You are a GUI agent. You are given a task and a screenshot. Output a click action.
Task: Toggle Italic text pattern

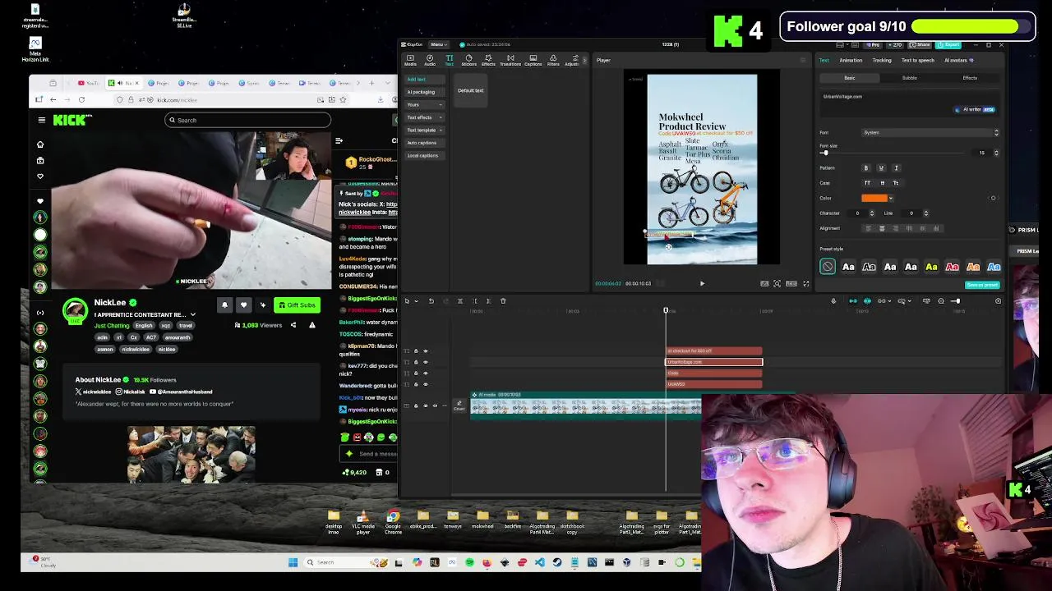click(x=896, y=167)
